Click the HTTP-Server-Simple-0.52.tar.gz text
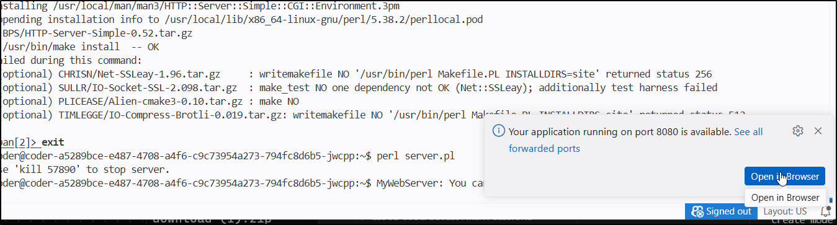Image resolution: width=837 pixels, height=225 pixels. (97, 33)
